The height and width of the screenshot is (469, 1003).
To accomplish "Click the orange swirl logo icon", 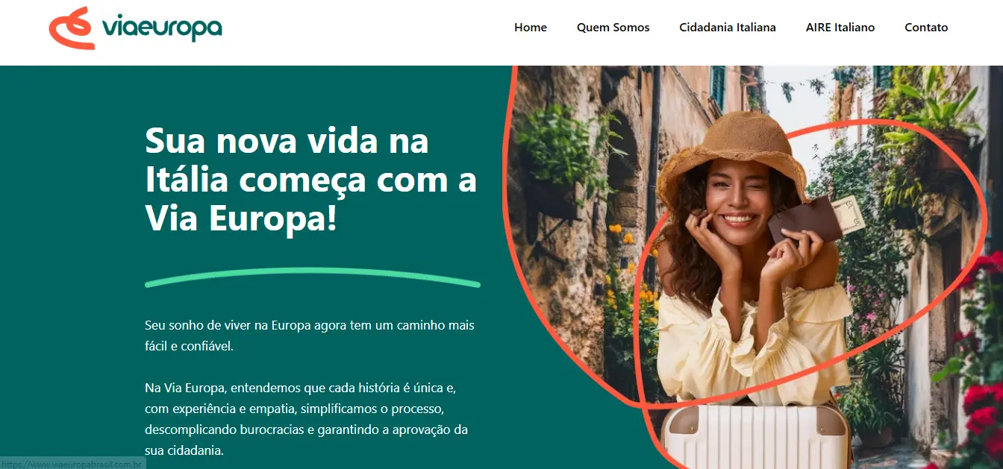I will (x=73, y=28).
